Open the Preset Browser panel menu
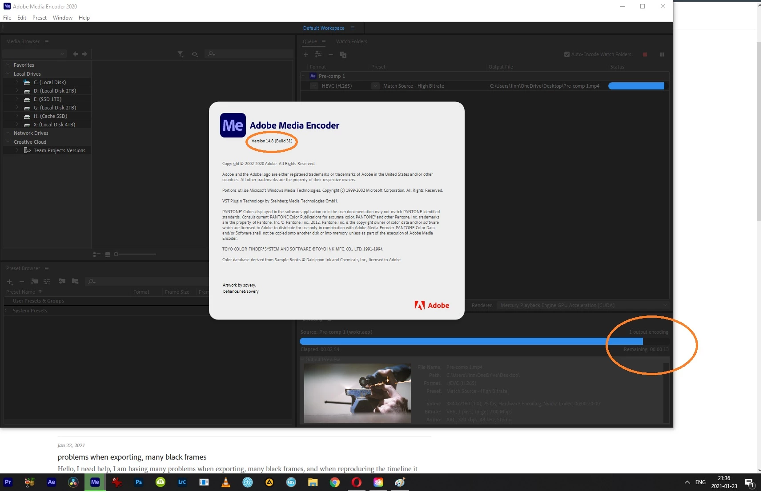Viewport: 763px width, 493px height. coord(47,269)
